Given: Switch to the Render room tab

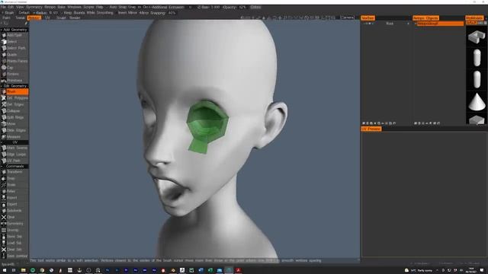Looking at the screenshot, I should (75, 18).
